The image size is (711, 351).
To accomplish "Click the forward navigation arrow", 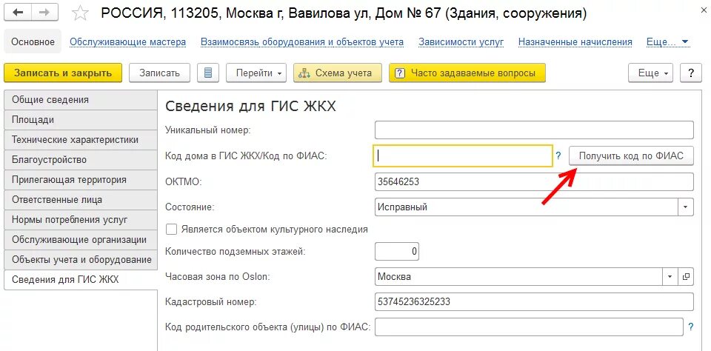I will pos(44,13).
